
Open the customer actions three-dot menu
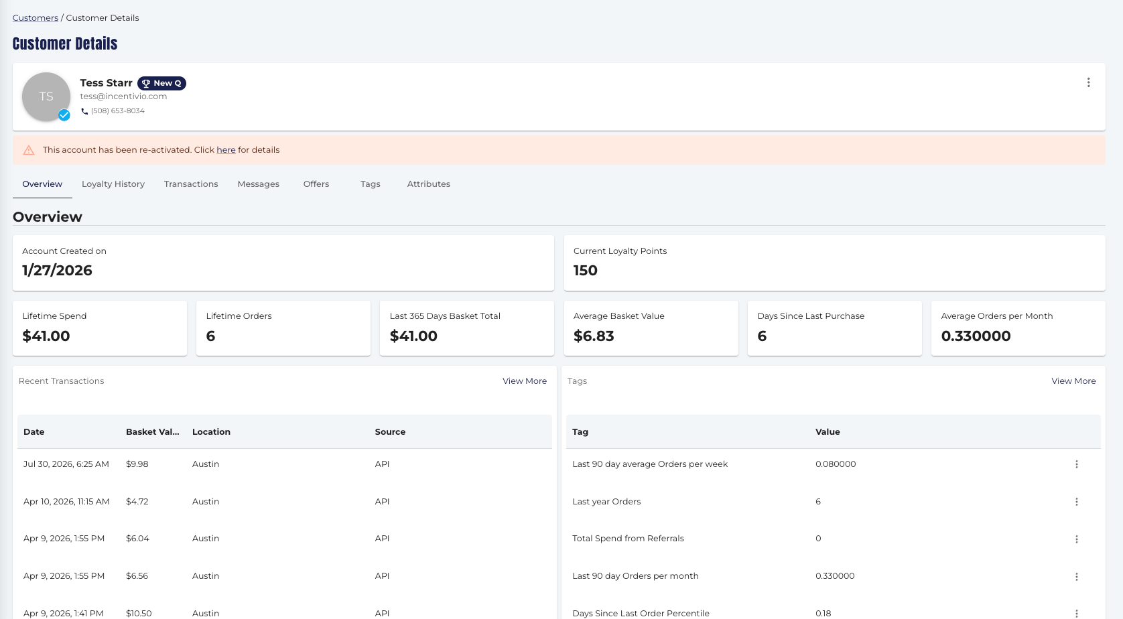pos(1088,82)
